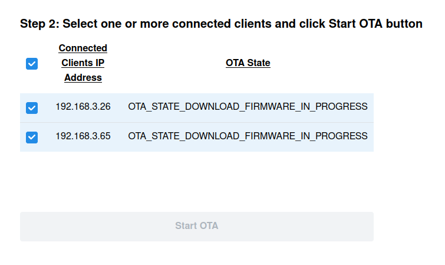Screen dimensions: 445x265
Task: Deselect the checkbox for client 192.168.3.65
Action: coord(32,137)
